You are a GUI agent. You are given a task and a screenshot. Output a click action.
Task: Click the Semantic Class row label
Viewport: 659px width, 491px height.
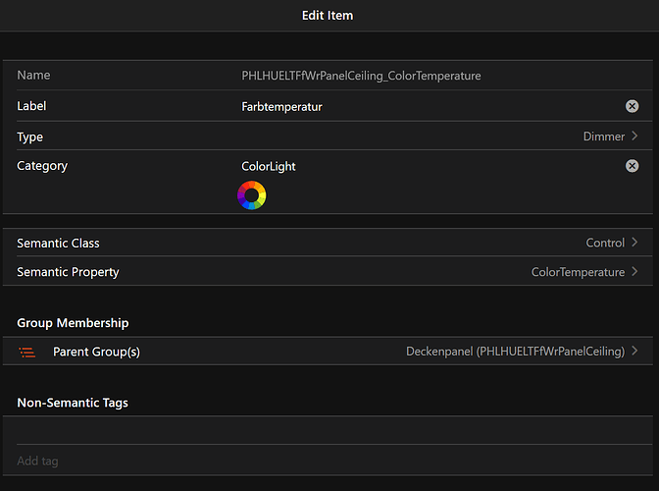pyautogui.click(x=58, y=243)
